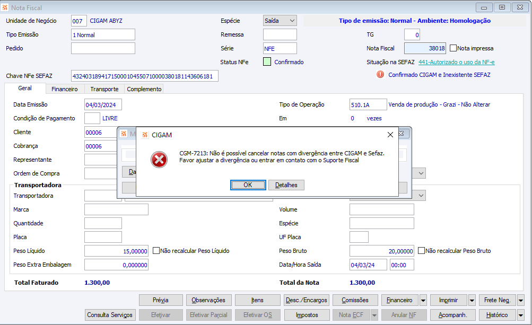Click the Comissões button
532x325 pixels.
[355, 300]
